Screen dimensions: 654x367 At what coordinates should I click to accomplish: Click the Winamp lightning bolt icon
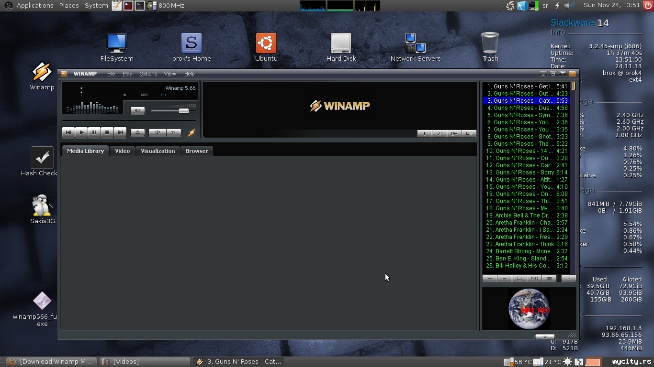(192, 133)
